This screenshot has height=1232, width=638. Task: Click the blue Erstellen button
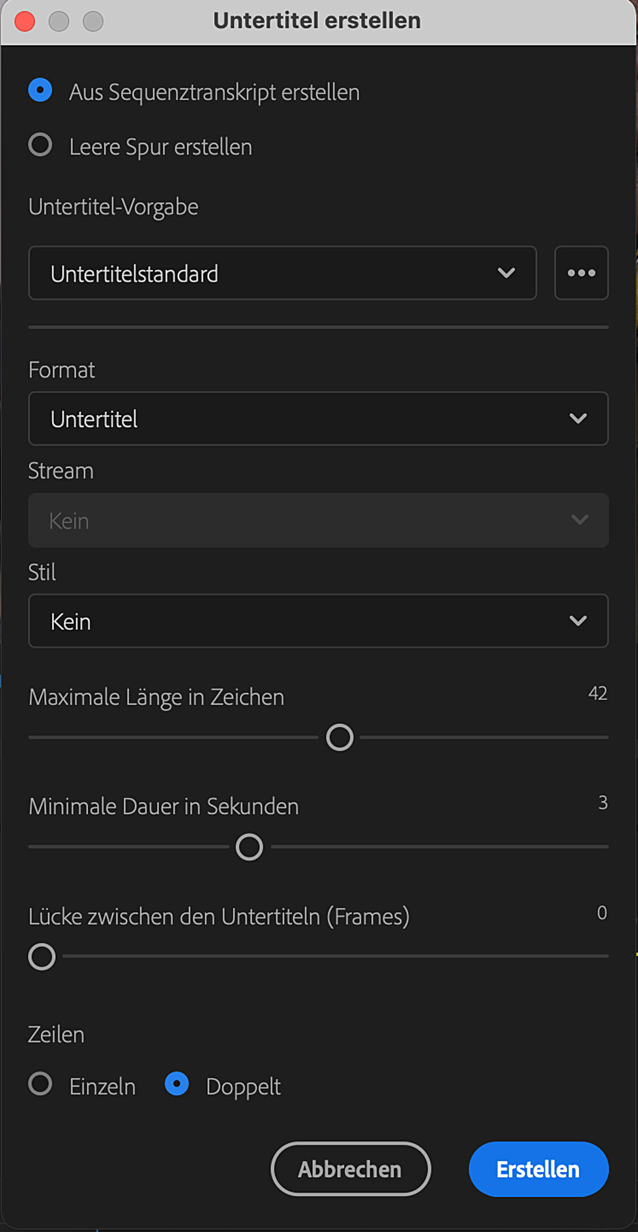tap(539, 1169)
